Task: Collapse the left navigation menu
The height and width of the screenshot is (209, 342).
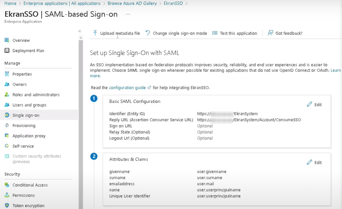Action: 80,32
